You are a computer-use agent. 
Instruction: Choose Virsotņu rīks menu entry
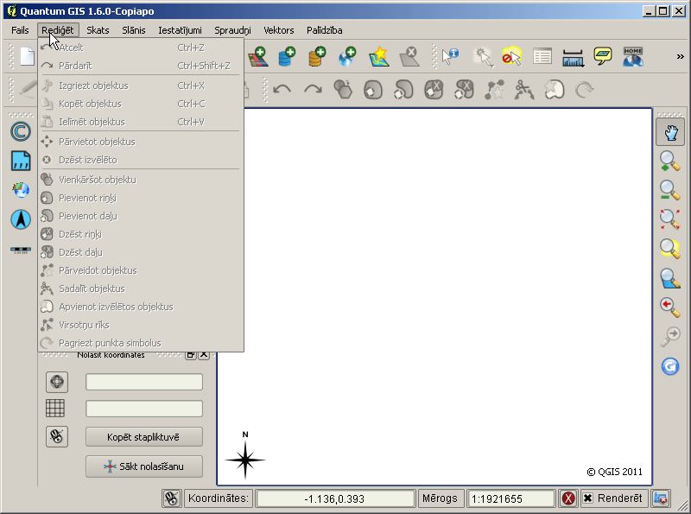[141, 325]
